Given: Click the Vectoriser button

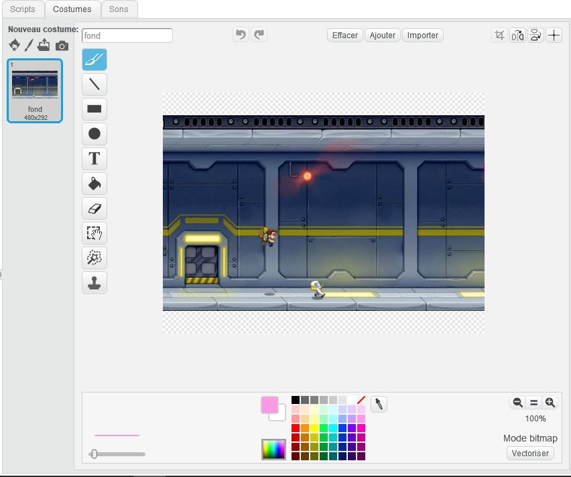Looking at the screenshot, I should point(530,454).
